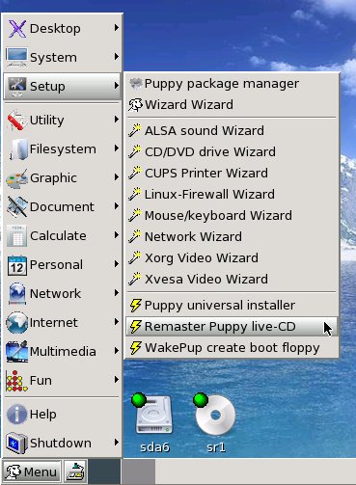Screen dimensions: 356x485
Task: Click the wand icon beside ALSA sound Wizard
Action: 135,131
